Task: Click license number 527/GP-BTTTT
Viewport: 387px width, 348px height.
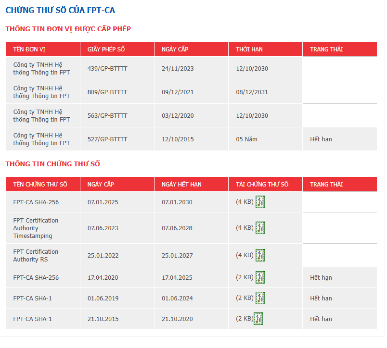Action: [107, 139]
